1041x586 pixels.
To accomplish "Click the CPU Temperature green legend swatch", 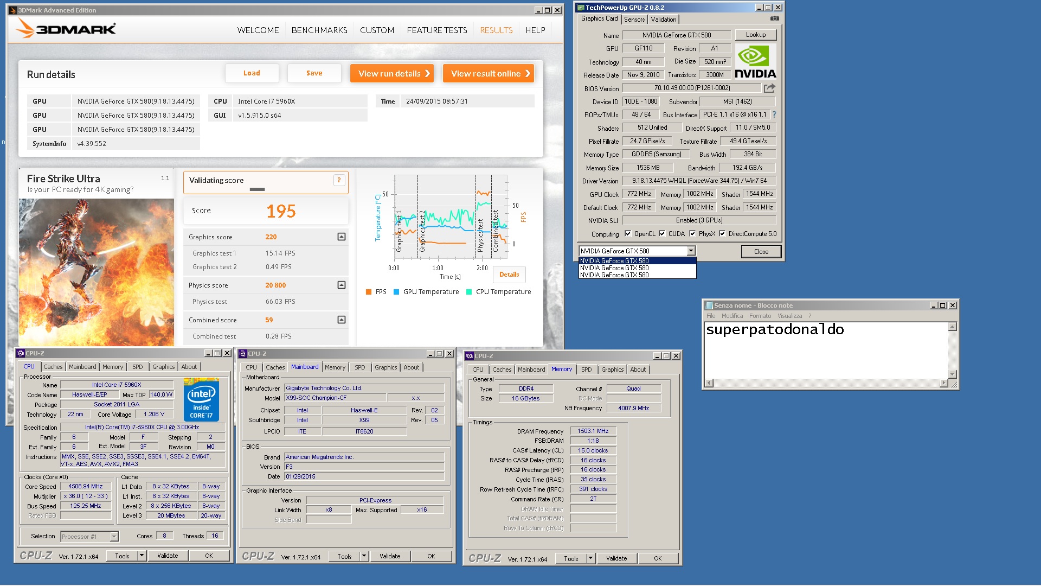I will click(469, 292).
